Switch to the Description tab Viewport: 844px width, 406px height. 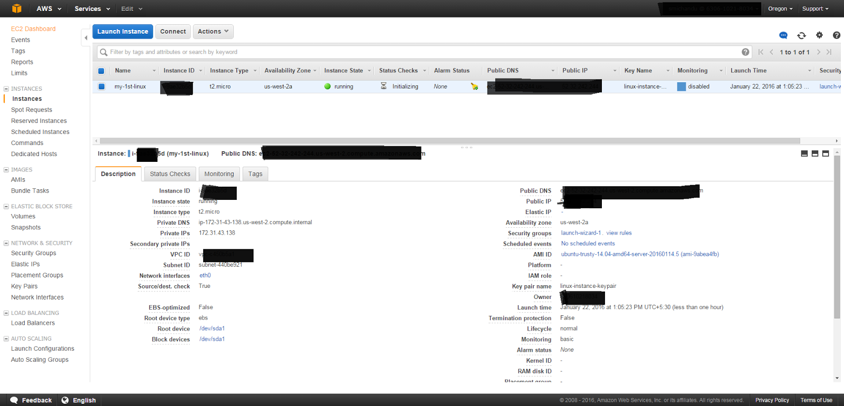118,174
